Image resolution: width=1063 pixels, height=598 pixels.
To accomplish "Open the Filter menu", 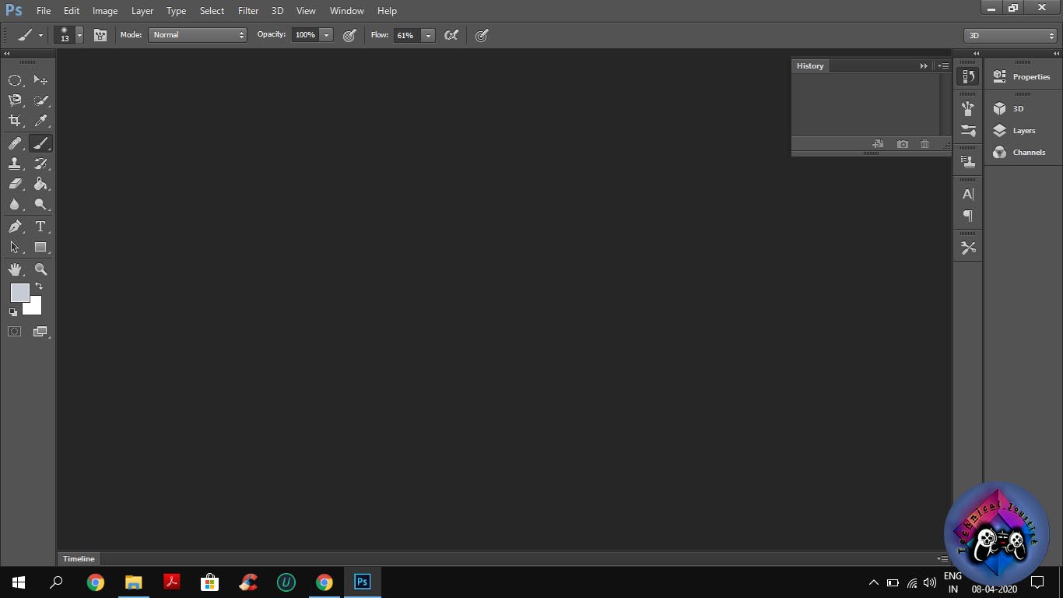I will pos(248,11).
